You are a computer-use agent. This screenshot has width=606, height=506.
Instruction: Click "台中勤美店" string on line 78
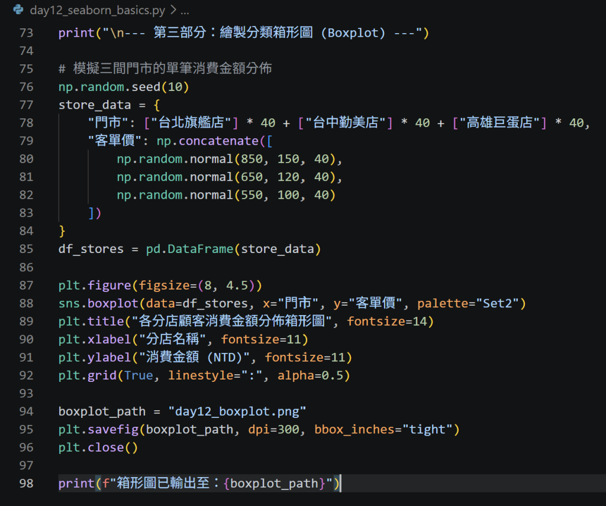[x=345, y=123]
